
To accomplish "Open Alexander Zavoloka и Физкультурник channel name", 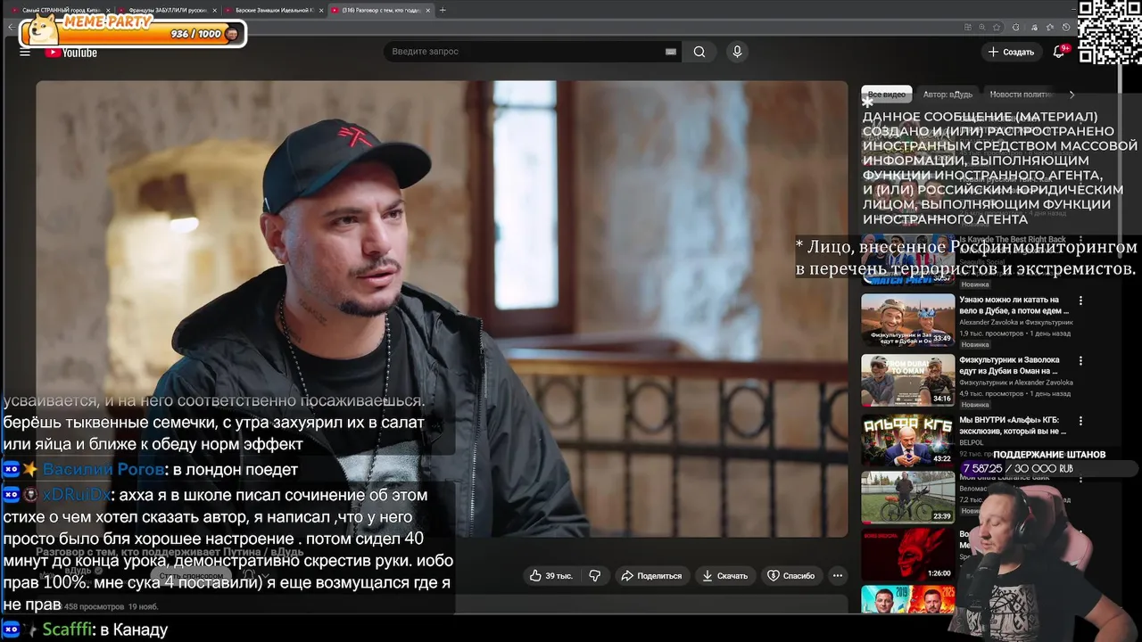I will [1016, 322].
